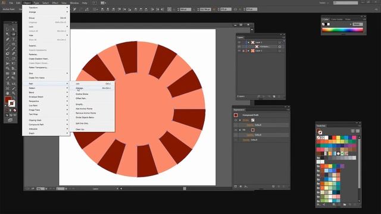Open Swatch Libraries menu in Swatches panel
This screenshot has width=381, height=214.
point(318,204)
